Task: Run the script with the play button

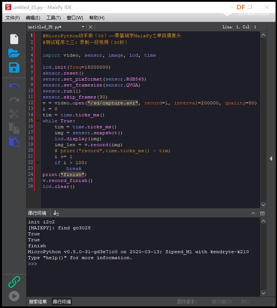Action: pyautogui.click(x=14, y=296)
